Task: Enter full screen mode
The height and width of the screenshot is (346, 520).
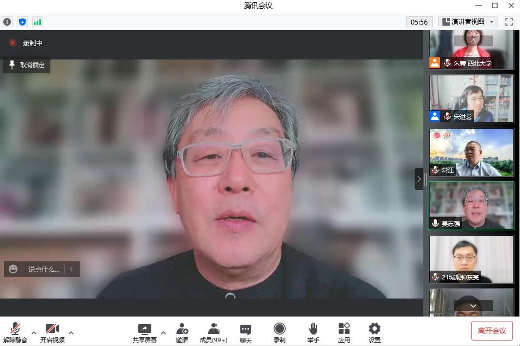Action: (509, 22)
